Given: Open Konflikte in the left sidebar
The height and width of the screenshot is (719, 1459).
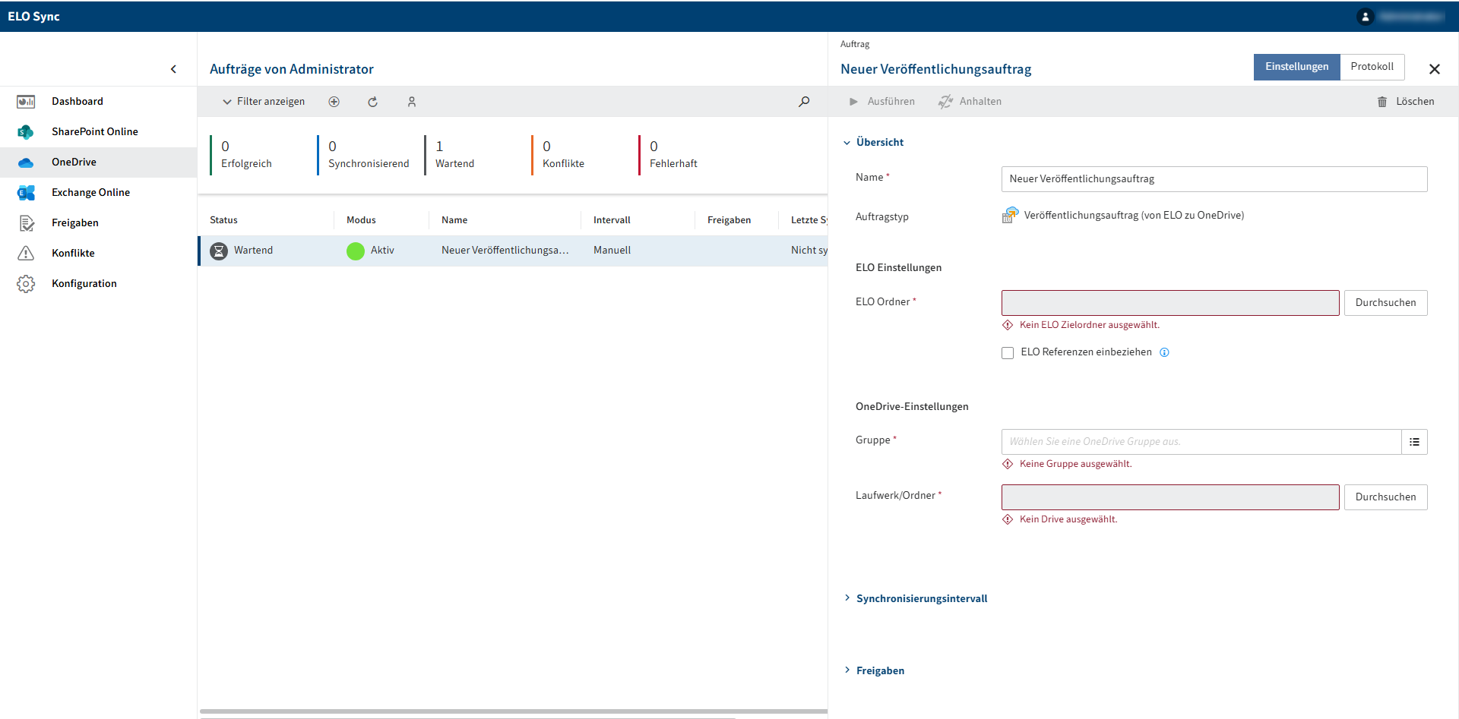Looking at the screenshot, I should (x=73, y=254).
